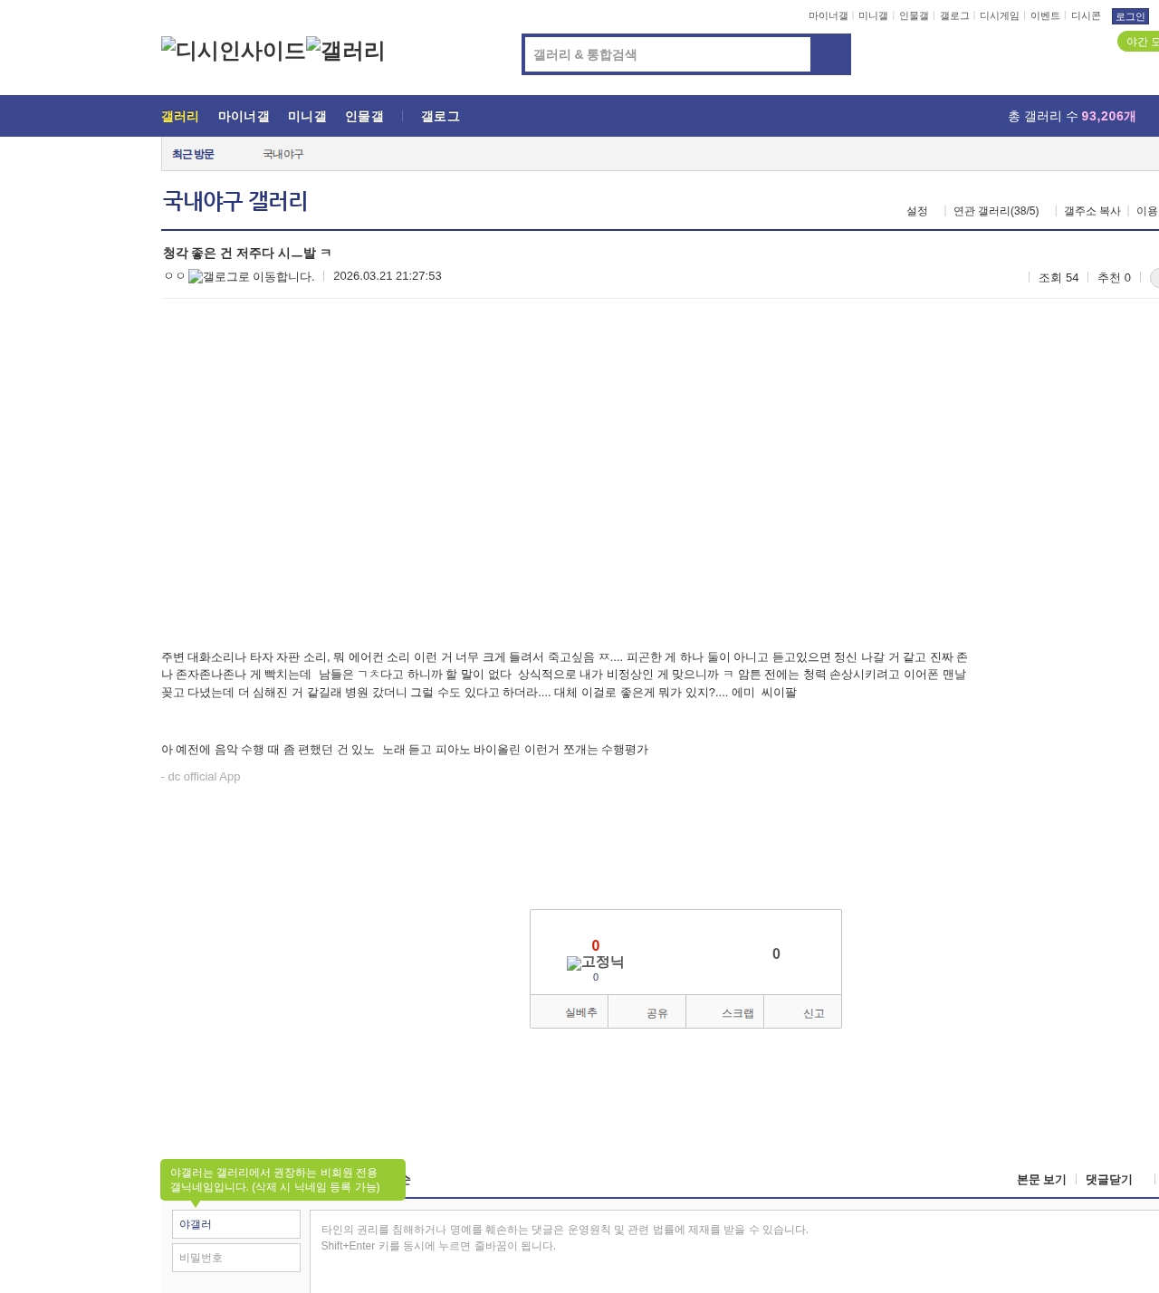Click the search button beside the search field
This screenshot has width=1159, height=1293.
click(x=830, y=54)
